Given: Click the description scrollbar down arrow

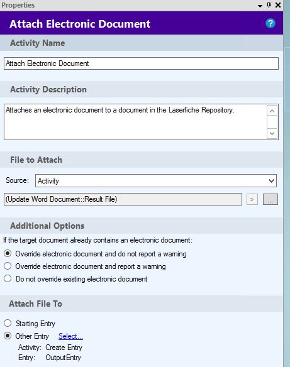Looking at the screenshot, I should tap(272, 133).
